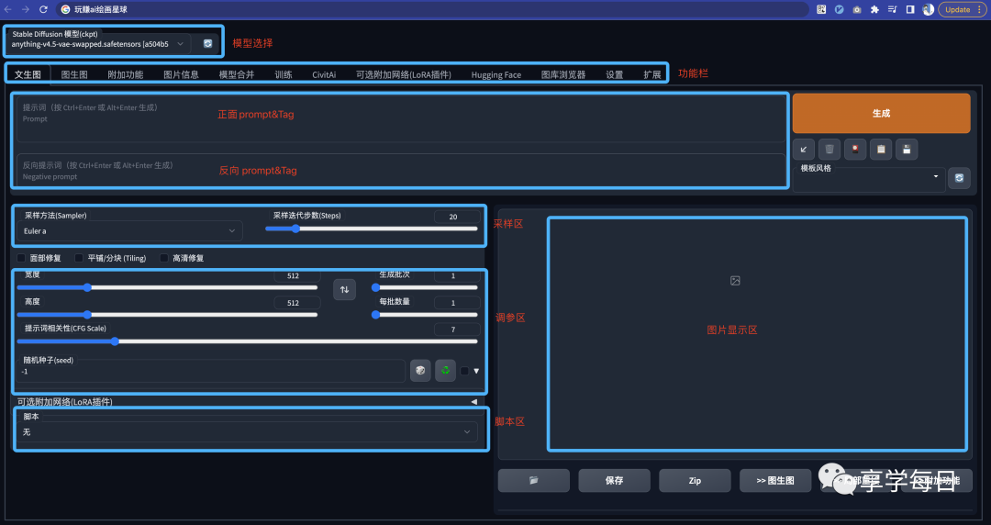This screenshot has height=525, width=991.
Task: Enable the 高清修复 checkbox
Action: pyautogui.click(x=164, y=258)
